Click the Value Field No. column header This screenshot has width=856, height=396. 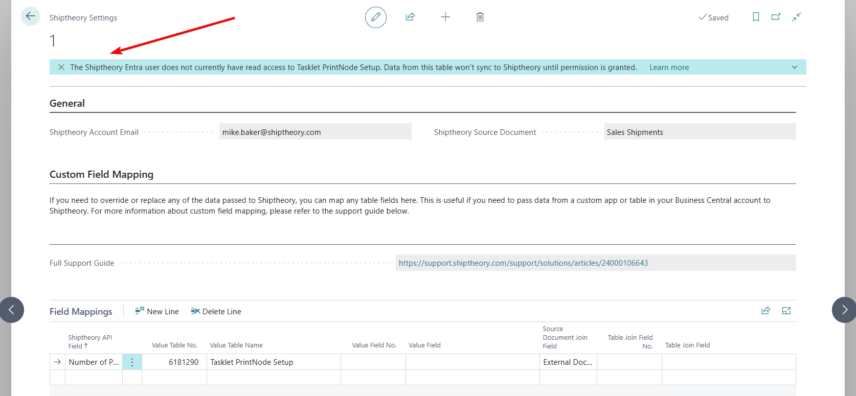pos(374,345)
